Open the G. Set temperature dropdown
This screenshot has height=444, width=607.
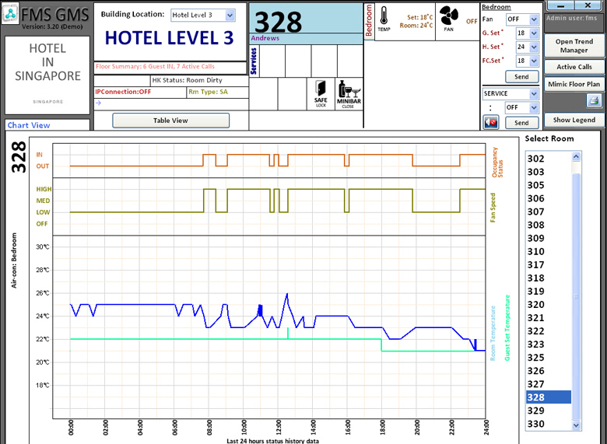(533, 33)
